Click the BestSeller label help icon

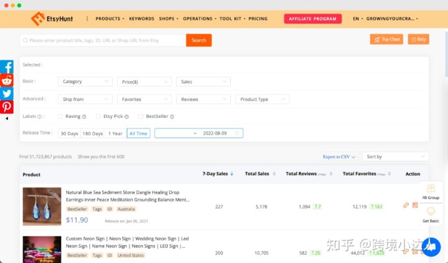tap(172, 117)
